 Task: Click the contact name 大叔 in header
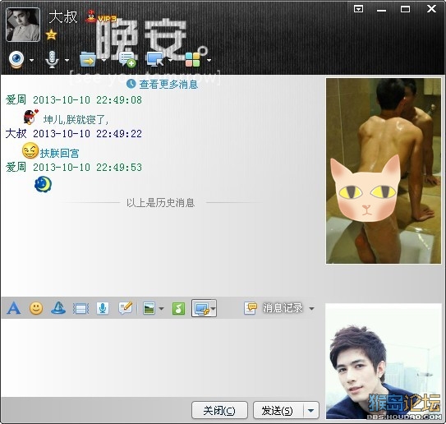point(63,16)
